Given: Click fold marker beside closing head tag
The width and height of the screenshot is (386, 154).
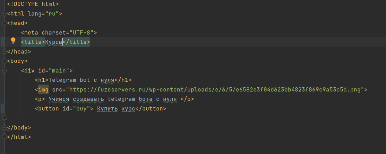Looking at the screenshot, I should [x=4, y=52].
